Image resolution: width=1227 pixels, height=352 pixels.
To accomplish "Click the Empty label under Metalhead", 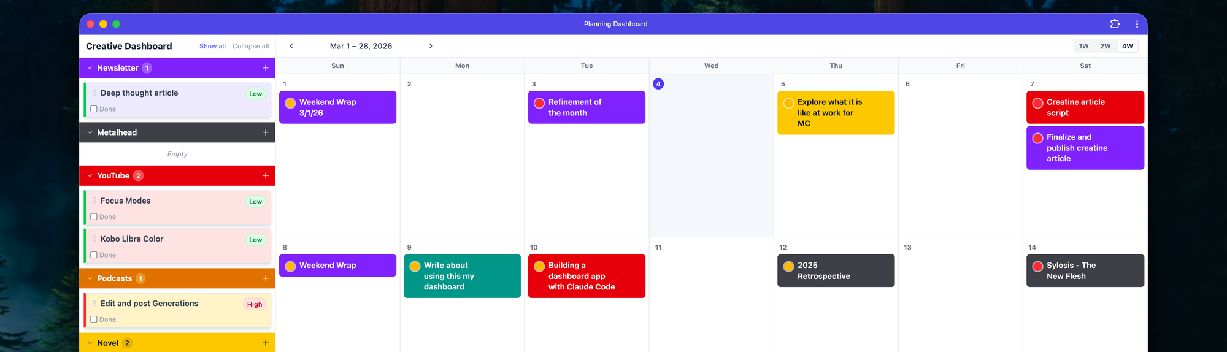I will 177,154.
